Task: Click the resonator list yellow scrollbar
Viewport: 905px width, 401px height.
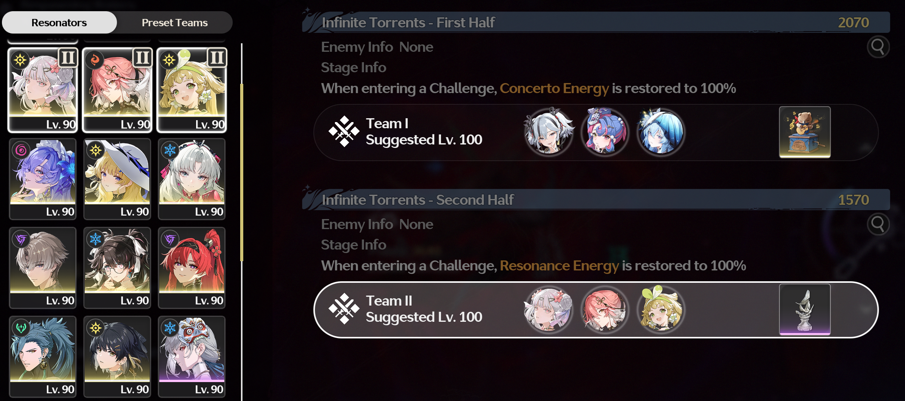Action: [242, 172]
